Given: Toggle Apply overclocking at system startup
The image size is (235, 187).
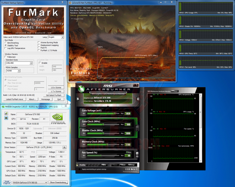Looking at the screenshot, I should pos(79,169).
